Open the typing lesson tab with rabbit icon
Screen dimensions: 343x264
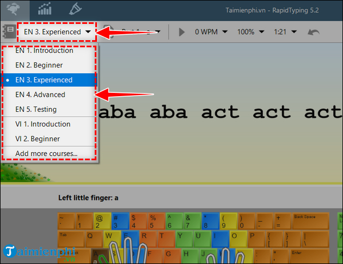click(15, 10)
